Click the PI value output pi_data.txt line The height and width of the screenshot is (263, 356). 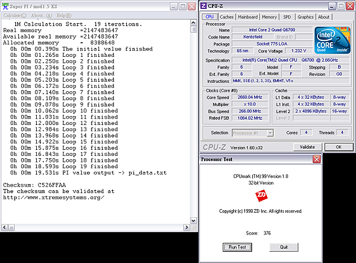[88, 173]
